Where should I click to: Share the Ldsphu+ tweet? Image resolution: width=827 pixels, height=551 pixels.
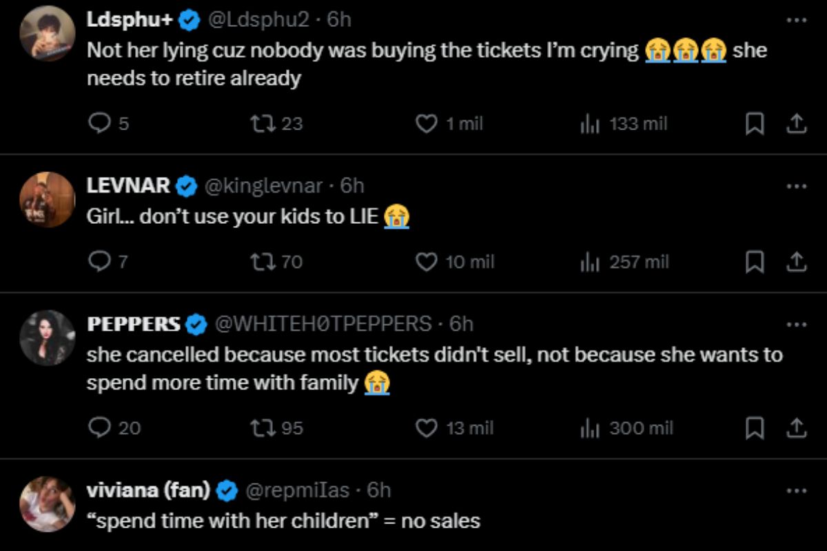[x=796, y=124]
